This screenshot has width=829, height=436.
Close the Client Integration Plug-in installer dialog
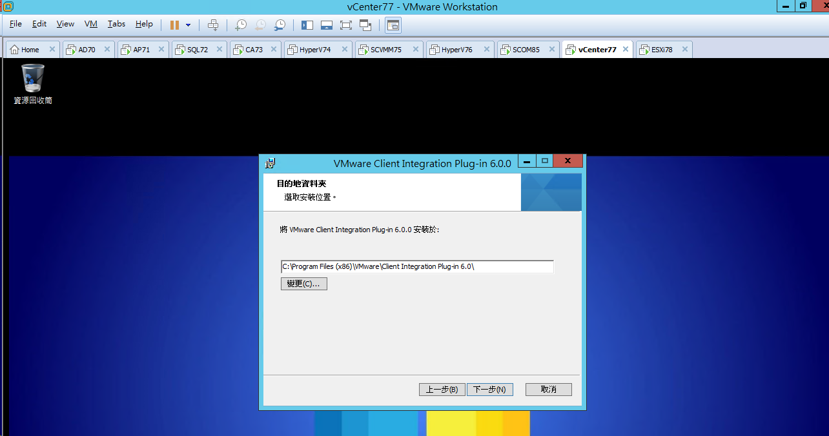[x=568, y=161]
